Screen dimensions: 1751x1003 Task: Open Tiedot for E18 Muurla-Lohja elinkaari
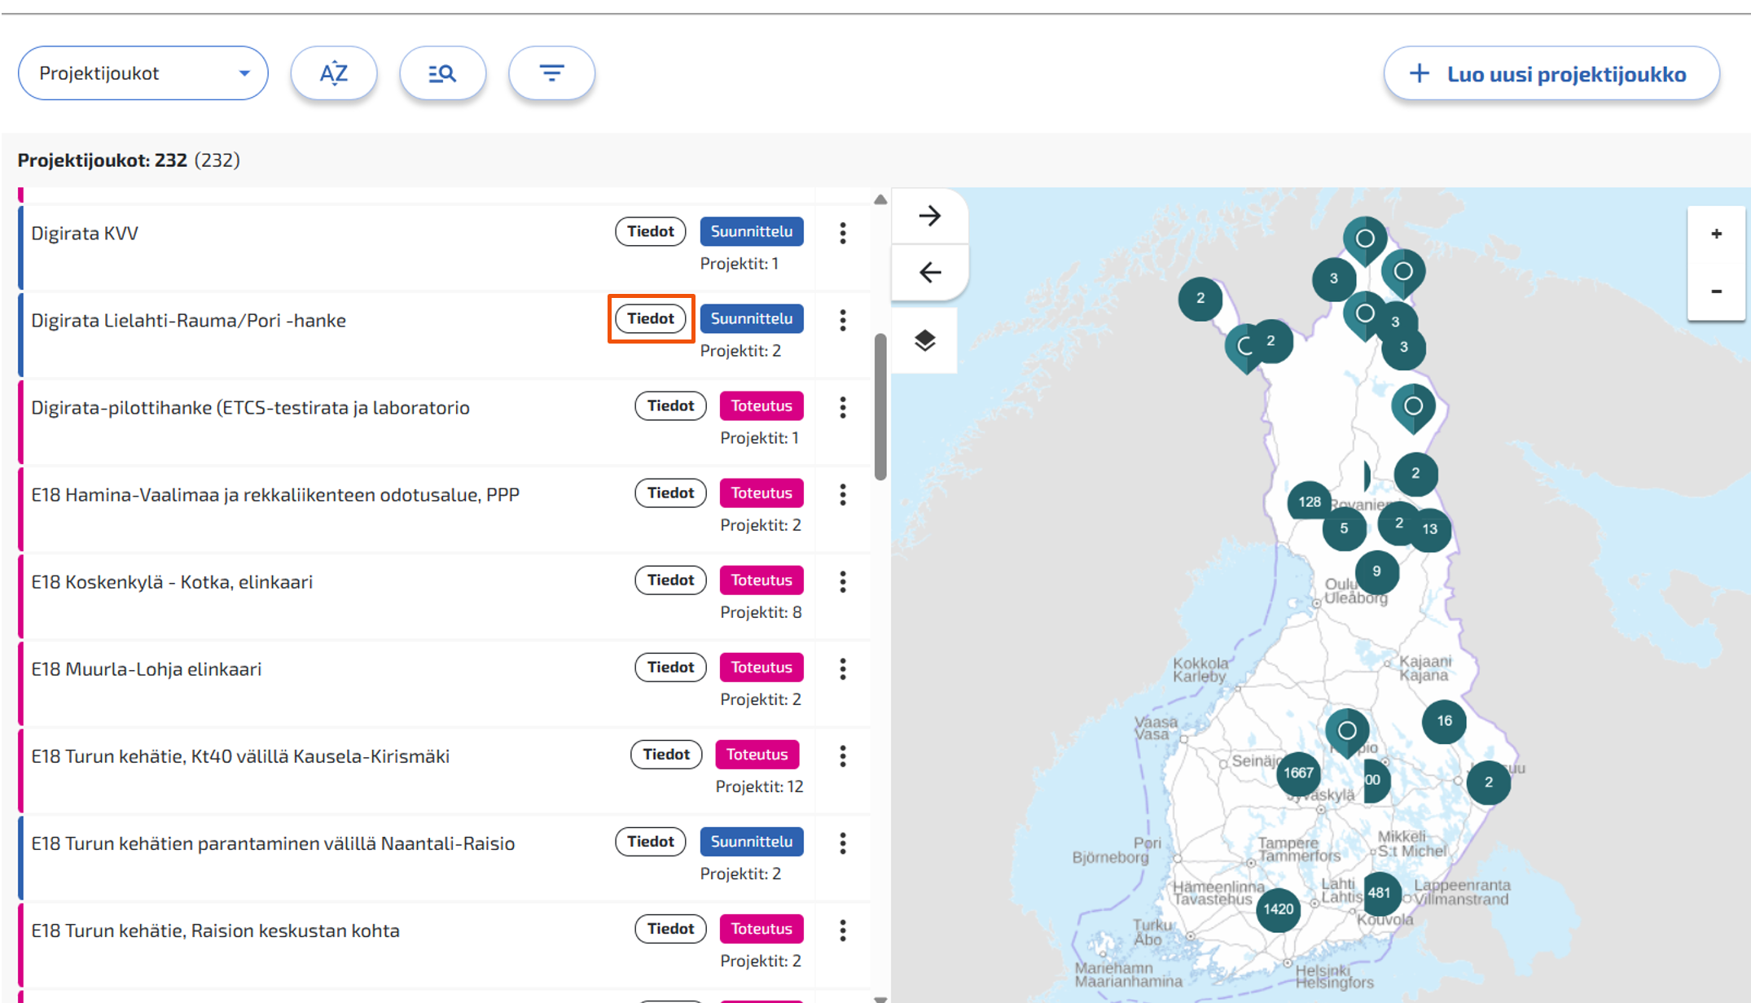coord(671,667)
